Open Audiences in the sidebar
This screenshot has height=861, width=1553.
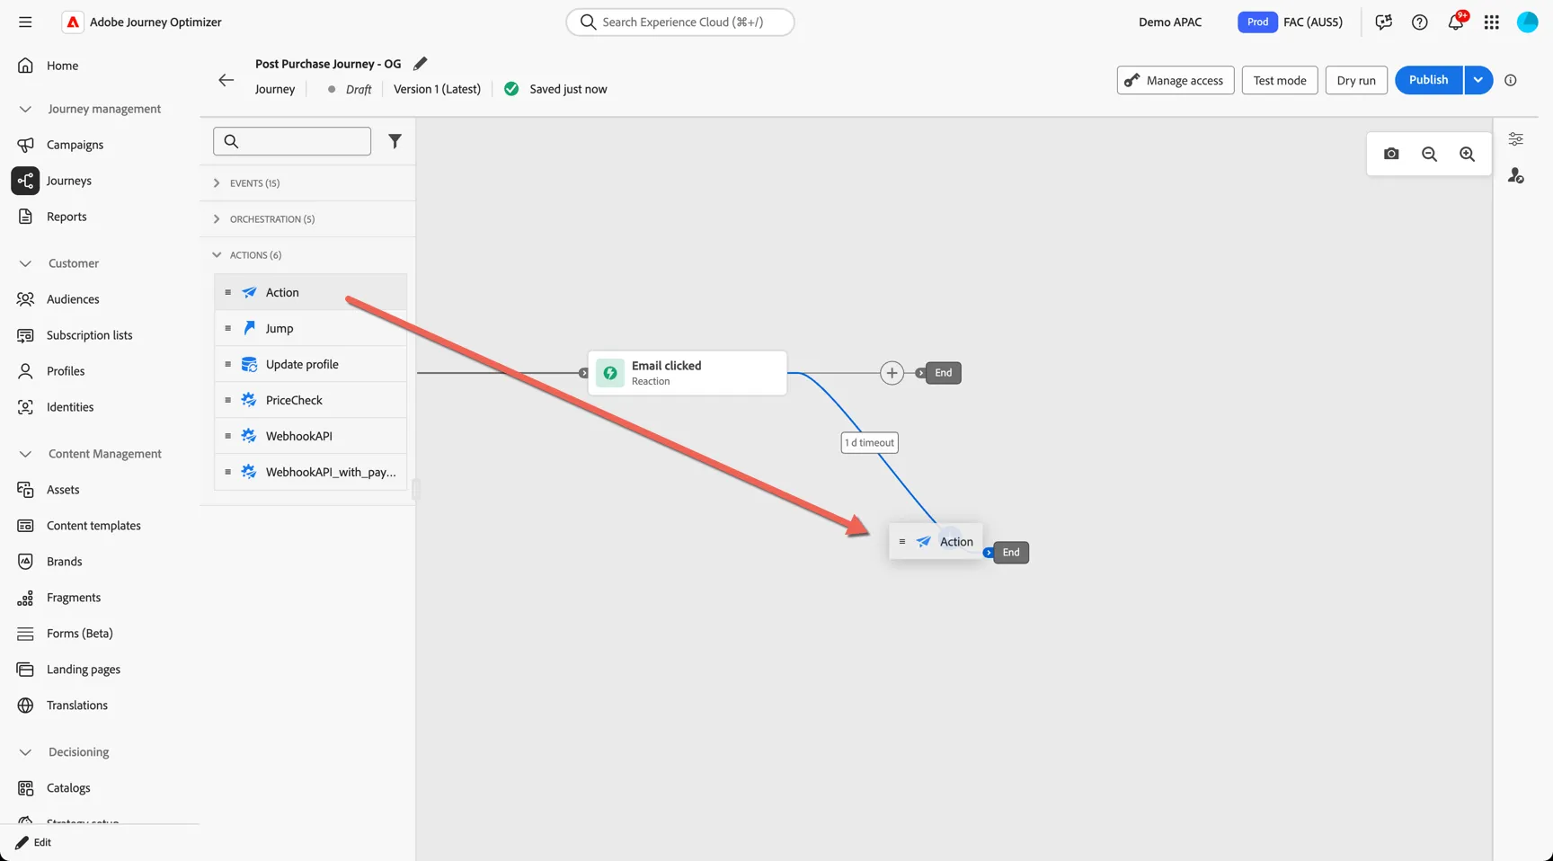[73, 299]
